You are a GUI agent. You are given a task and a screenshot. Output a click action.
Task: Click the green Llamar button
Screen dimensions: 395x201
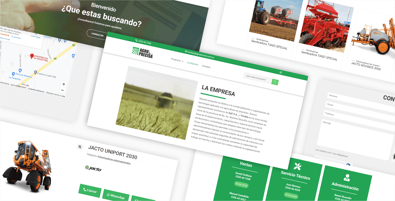[x=90, y=191]
